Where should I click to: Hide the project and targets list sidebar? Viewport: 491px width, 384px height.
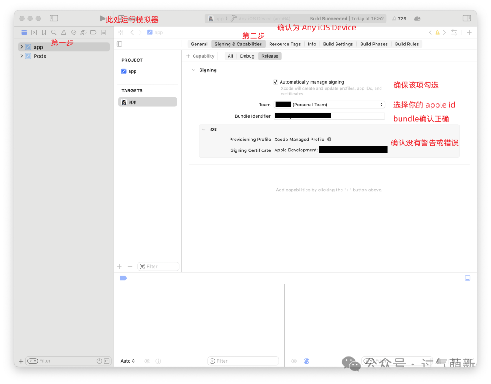[120, 44]
